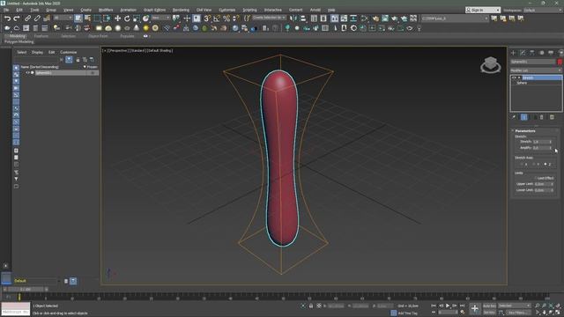Click the red object color swatch
This screenshot has width=564, height=317.
click(560, 62)
